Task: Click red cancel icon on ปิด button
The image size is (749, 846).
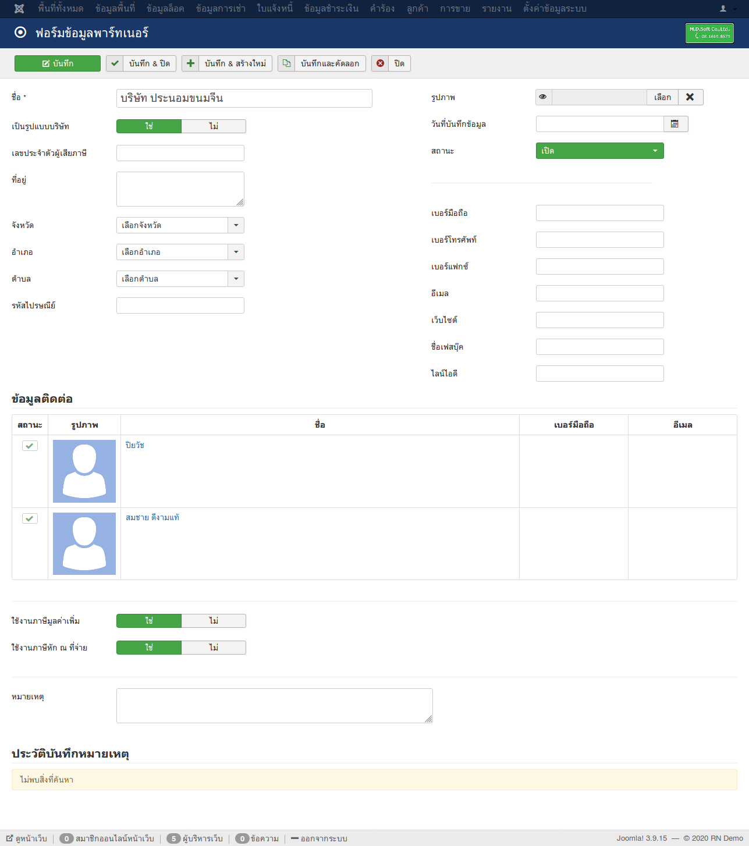Action: [381, 63]
